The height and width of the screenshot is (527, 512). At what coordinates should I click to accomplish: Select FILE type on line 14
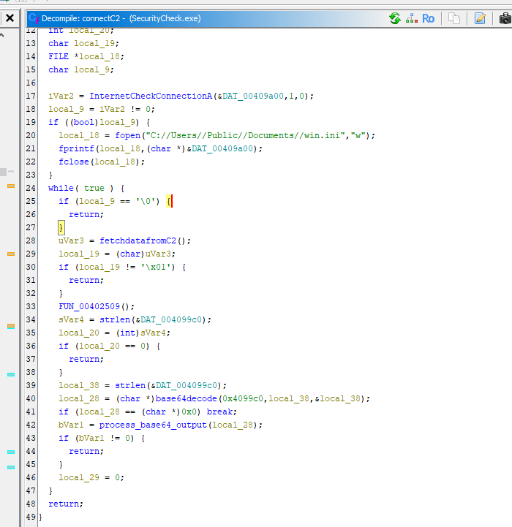click(x=59, y=56)
